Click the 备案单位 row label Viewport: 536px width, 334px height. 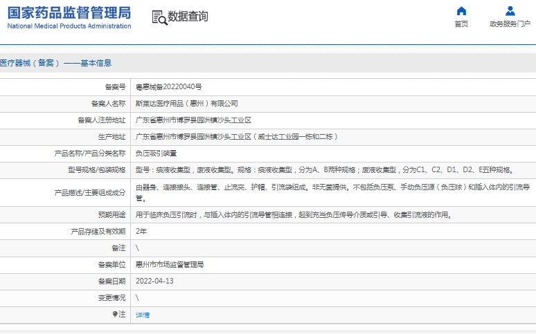tap(111, 265)
